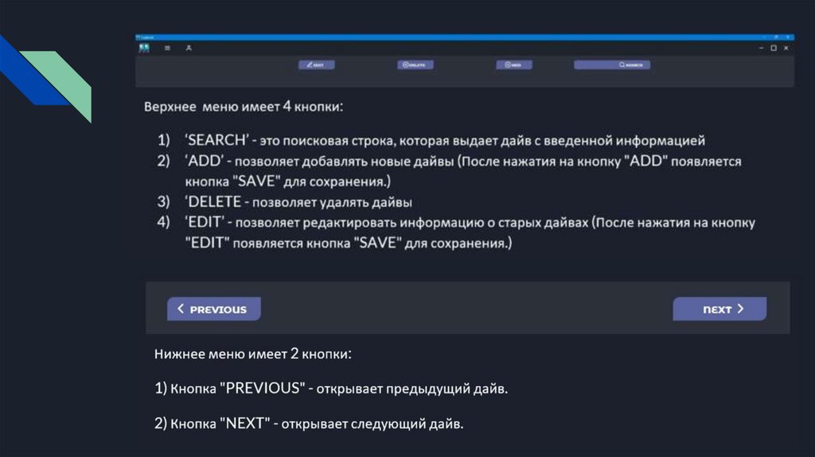Go to the NEXT dive

pos(719,309)
